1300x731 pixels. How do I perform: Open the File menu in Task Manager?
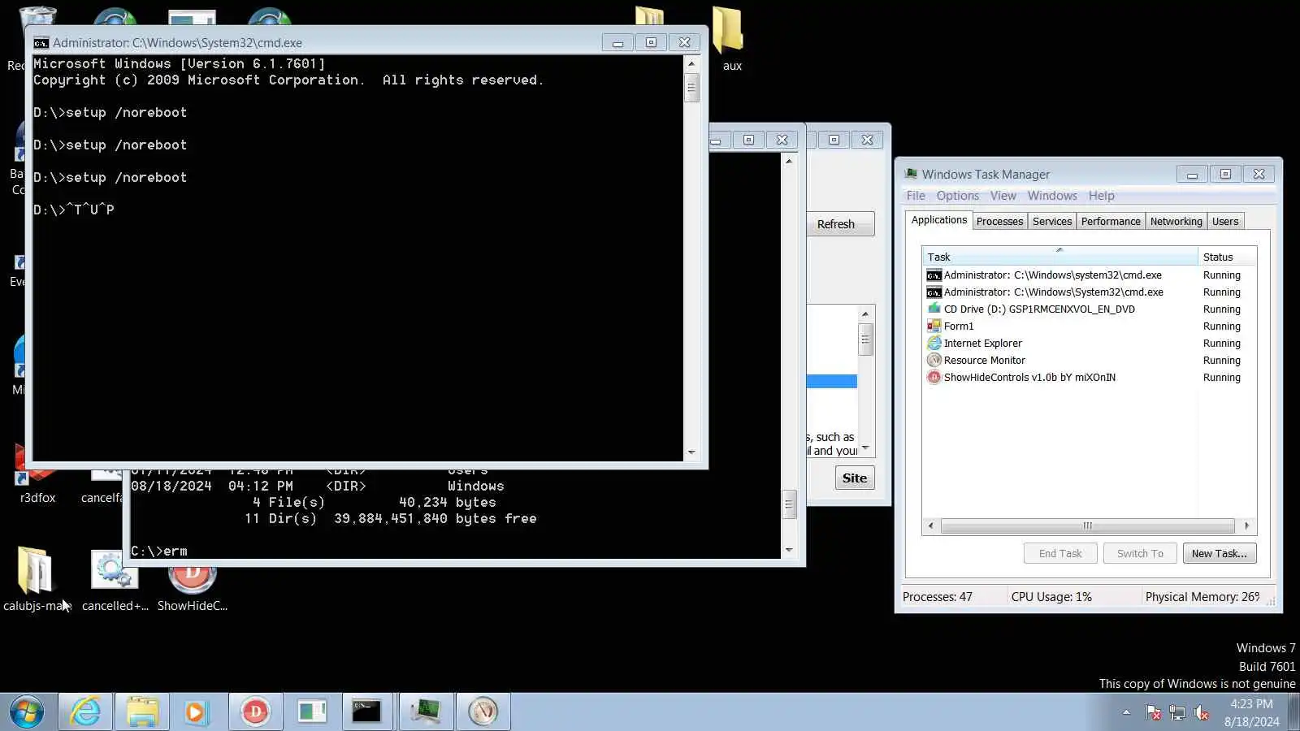(916, 196)
